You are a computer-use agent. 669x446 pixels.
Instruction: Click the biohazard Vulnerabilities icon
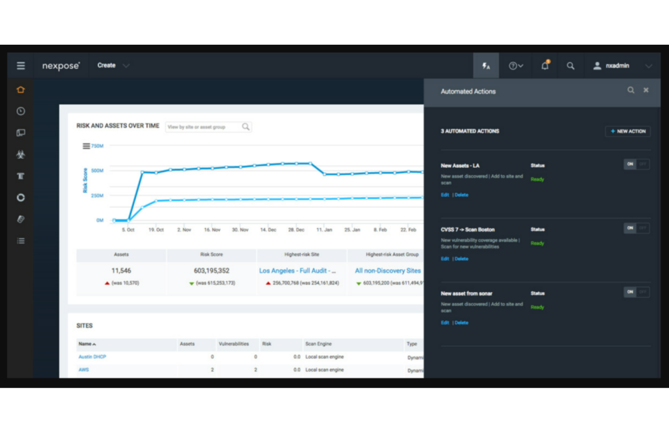[x=21, y=154]
